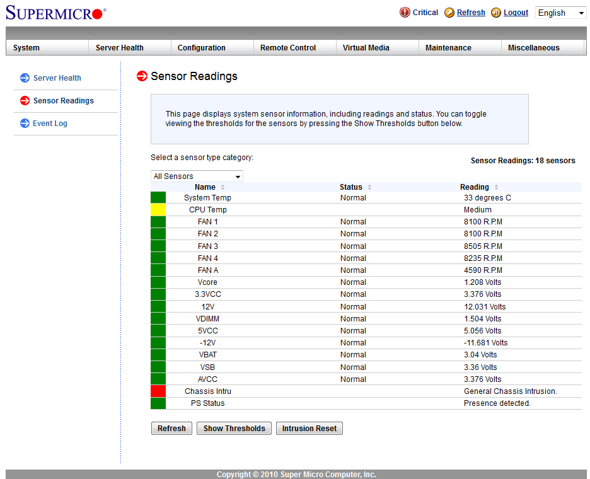Click the '3.36 Volts' VSB reading
The image size is (590, 479).
480,367
